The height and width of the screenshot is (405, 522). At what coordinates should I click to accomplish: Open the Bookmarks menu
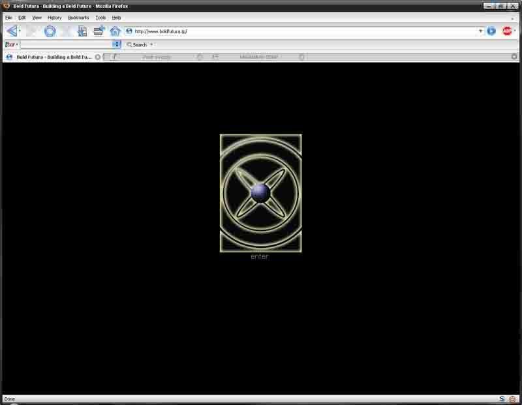78,18
